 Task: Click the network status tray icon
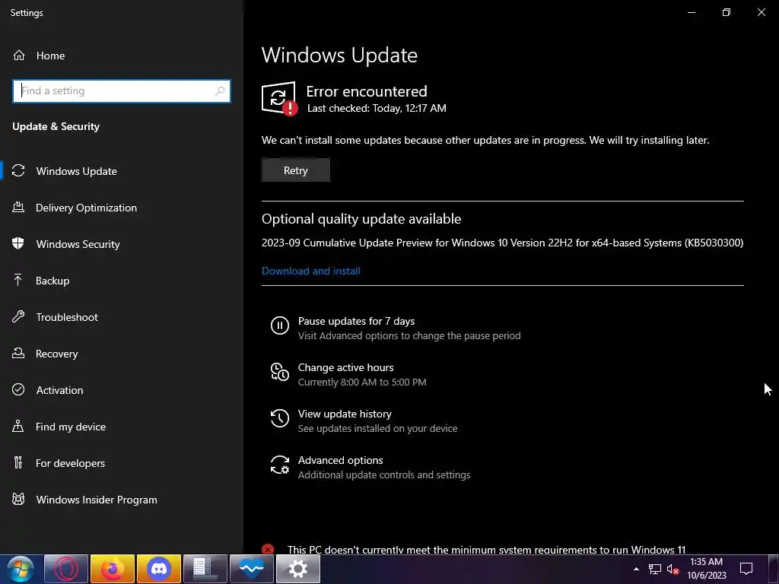(x=655, y=569)
